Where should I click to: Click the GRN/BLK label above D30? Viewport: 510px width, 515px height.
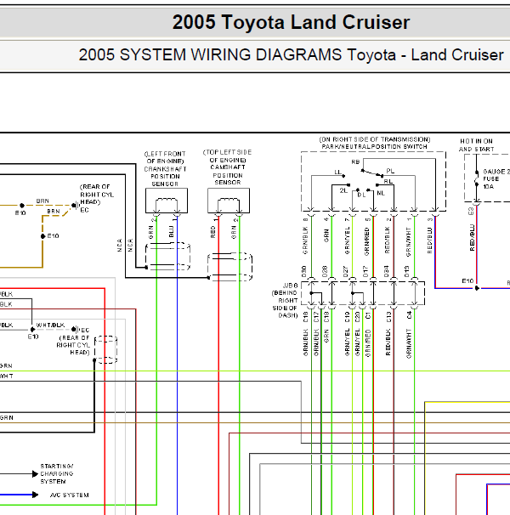pyautogui.click(x=305, y=241)
